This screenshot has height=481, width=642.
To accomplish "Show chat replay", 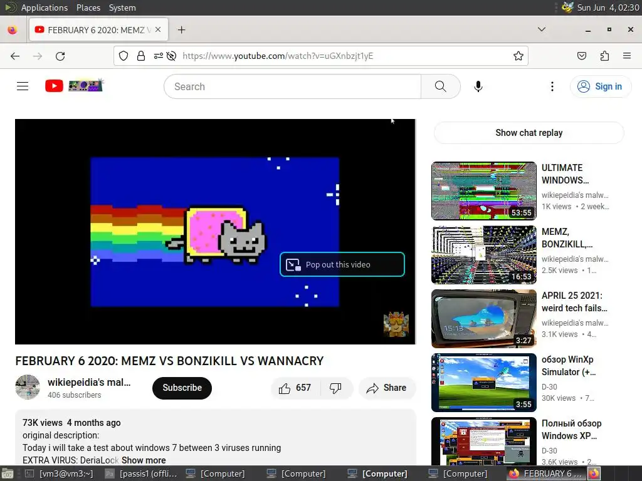I will [x=529, y=133].
